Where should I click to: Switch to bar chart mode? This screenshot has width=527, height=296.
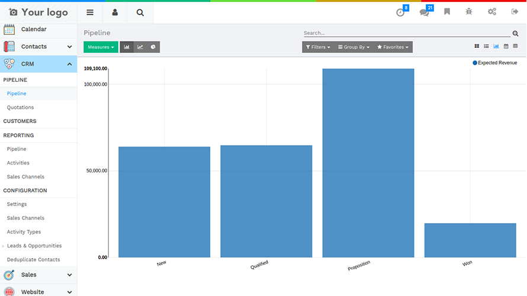click(x=127, y=47)
